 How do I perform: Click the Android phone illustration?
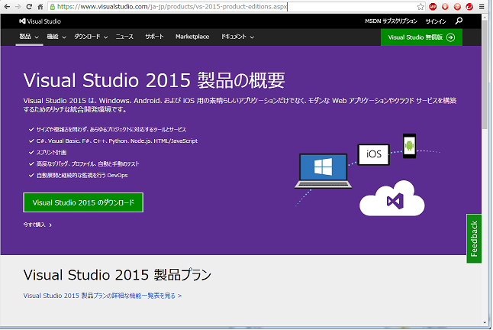coord(409,146)
